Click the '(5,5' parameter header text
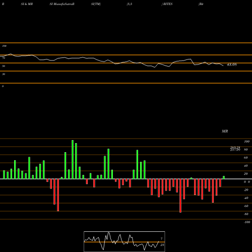The image size is (252, 252). 130,4
